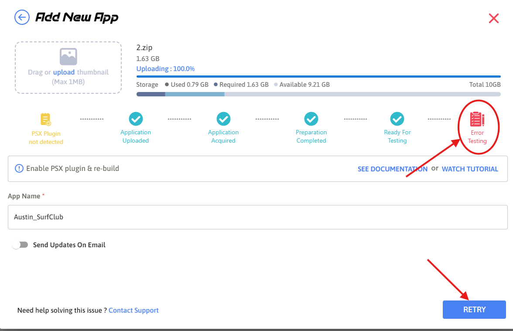Click the upload link in the thumbnail area
The height and width of the screenshot is (331, 513).
click(x=64, y=72)
